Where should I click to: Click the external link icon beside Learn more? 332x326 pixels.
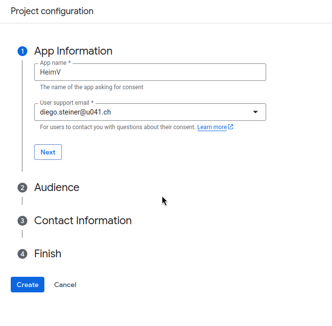click(231, 127)
